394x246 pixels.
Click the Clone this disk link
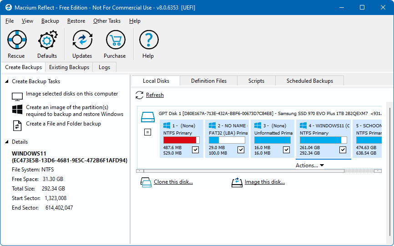click(x=173, y=182)
